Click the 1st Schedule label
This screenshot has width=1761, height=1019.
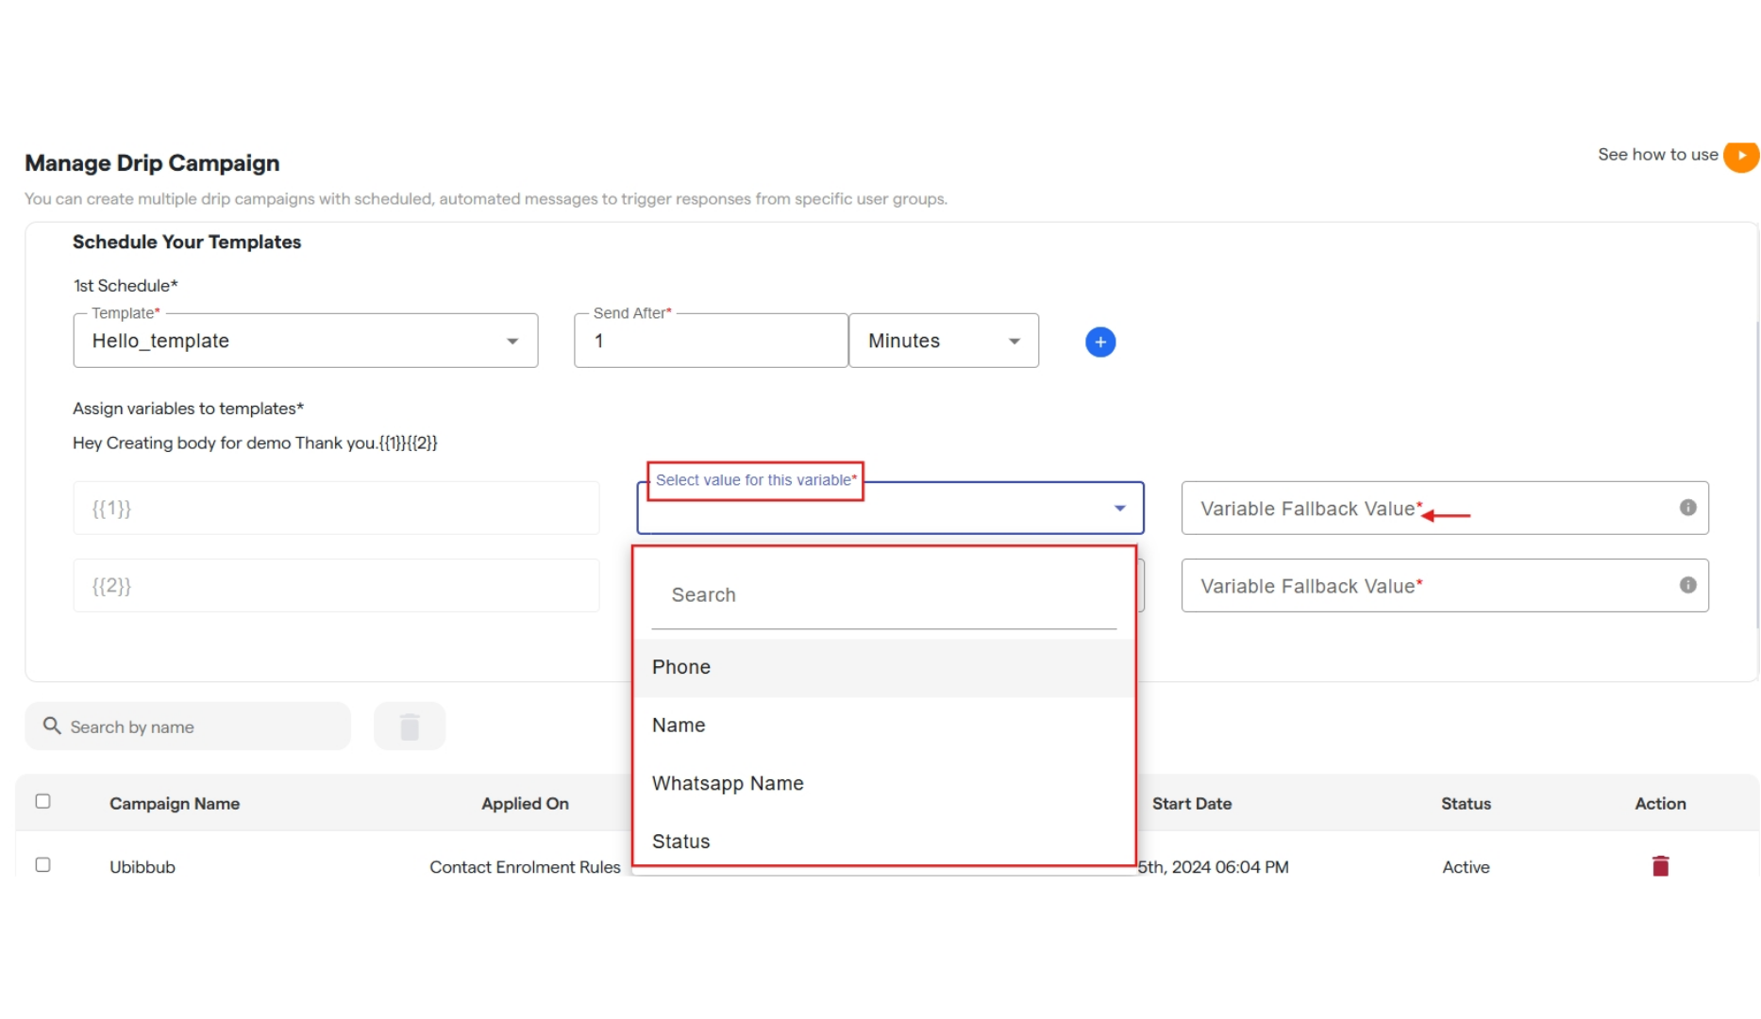pos(126,286)
